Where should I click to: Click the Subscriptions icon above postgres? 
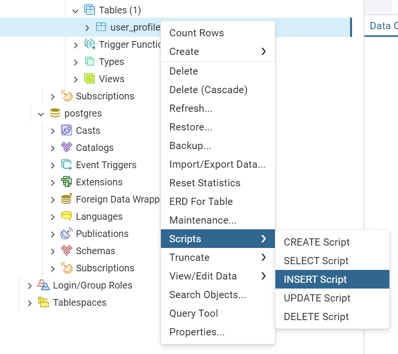click(67, 96)
